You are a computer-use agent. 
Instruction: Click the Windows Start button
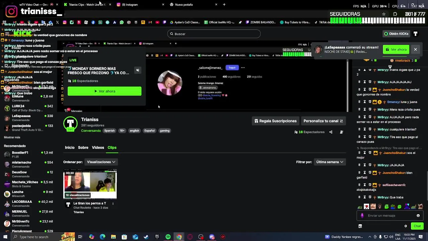coord(5,237)
